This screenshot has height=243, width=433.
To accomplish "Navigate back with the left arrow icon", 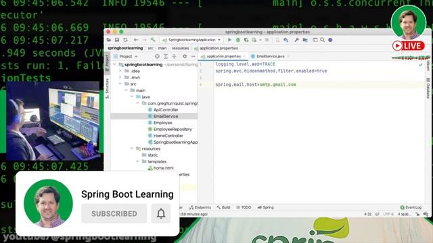I will (x=136, y=40).
